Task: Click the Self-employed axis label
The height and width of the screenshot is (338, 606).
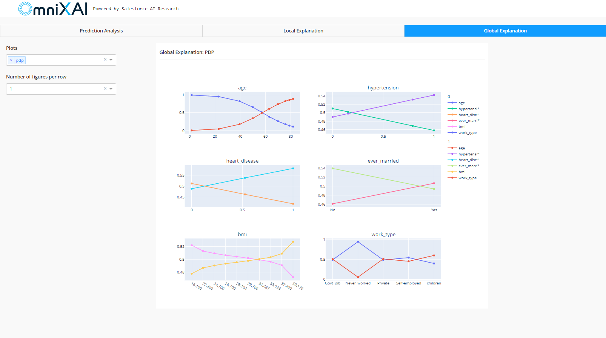Action: tap(408, 283)
